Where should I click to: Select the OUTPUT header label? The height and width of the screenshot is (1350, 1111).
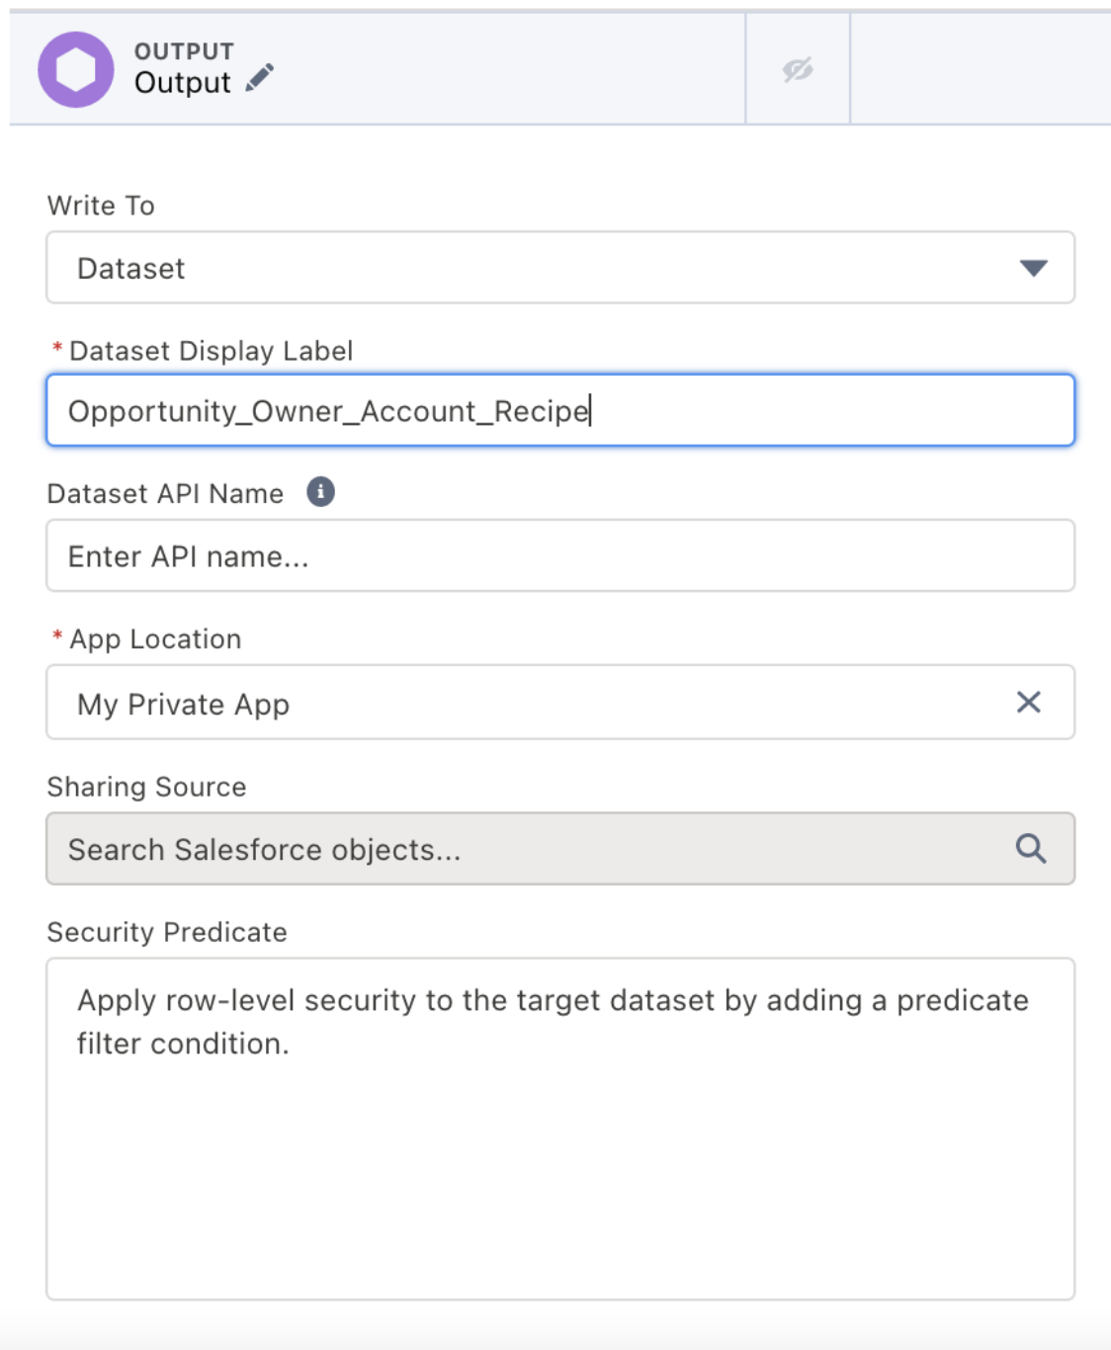(x=184, y=51)
